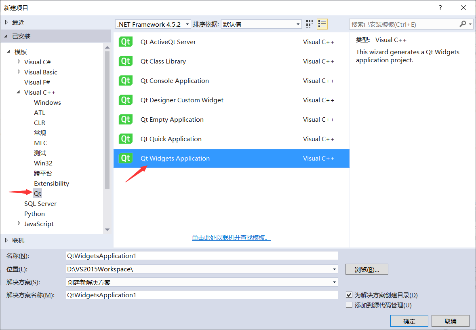
Task: Choose Qt Designer Custom Widget template
Action: pos(231,100)
